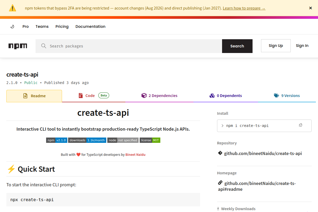Click the Weekly Downloads download icon

(218, 209)
